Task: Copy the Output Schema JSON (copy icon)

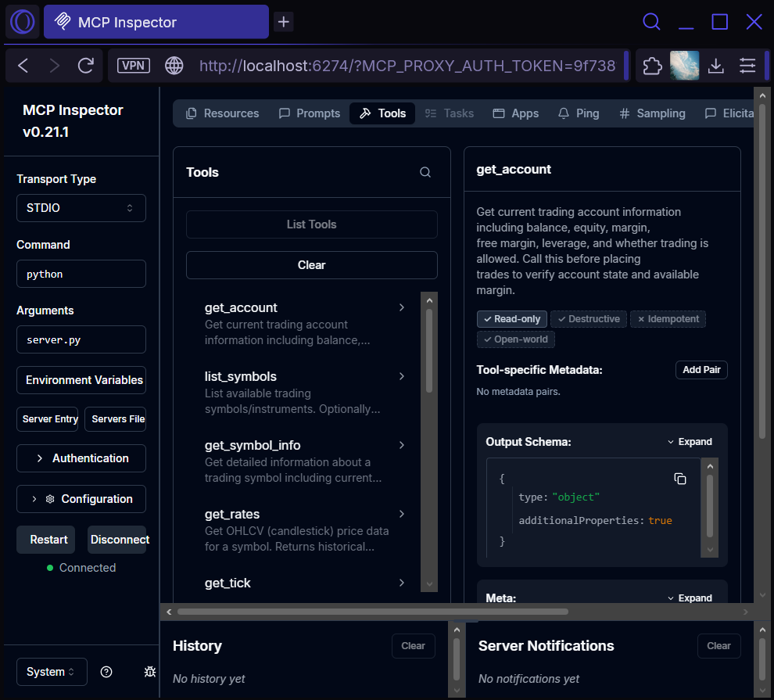Action: coord(680,478)
